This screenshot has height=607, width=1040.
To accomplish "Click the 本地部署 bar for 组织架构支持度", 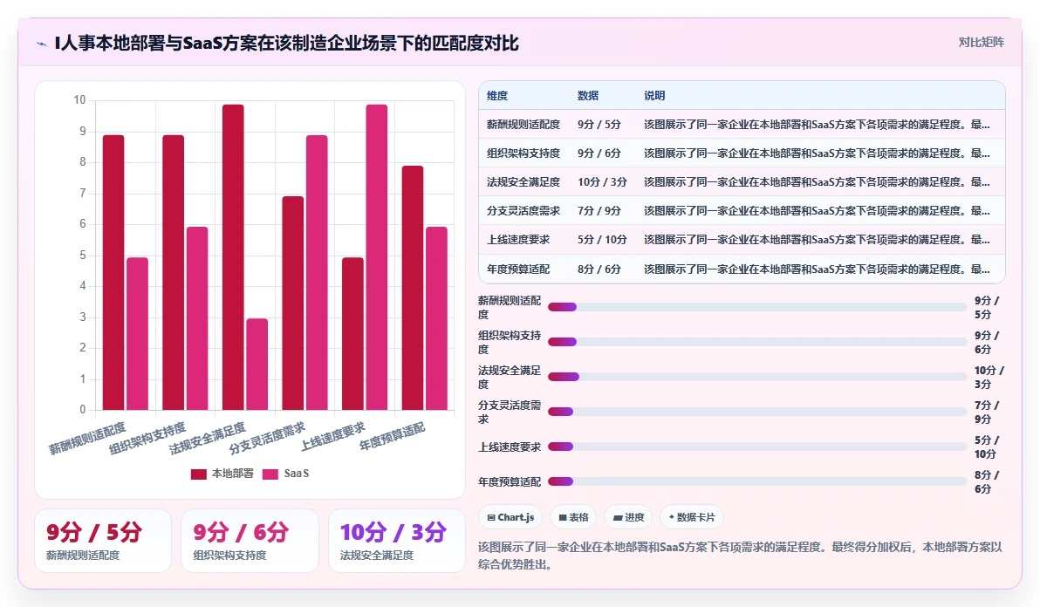I will (x=173, y=272).
